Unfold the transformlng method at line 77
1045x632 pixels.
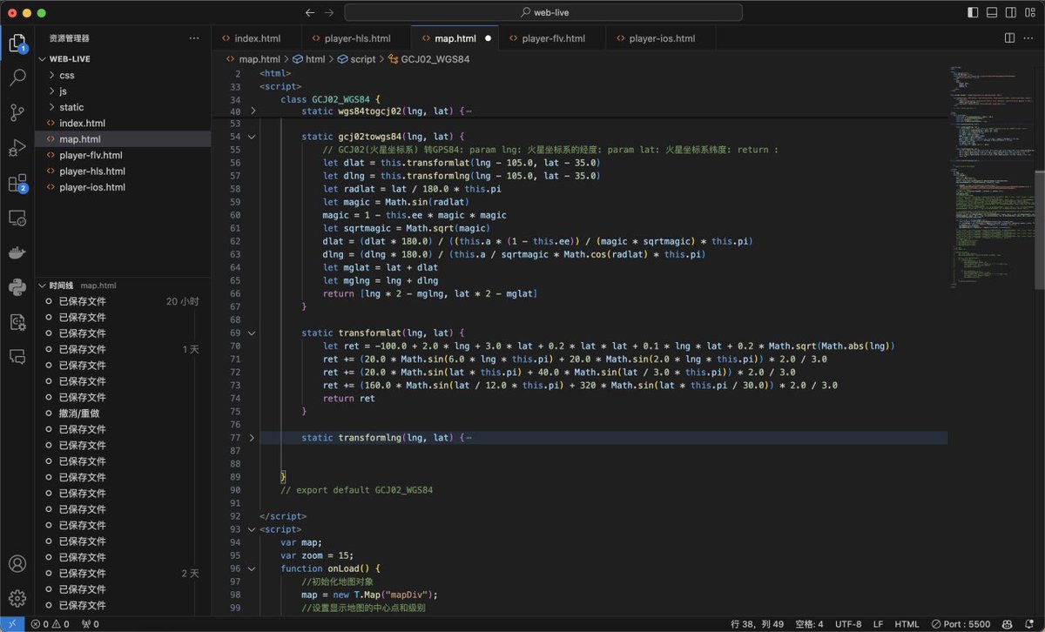point(253,437)
